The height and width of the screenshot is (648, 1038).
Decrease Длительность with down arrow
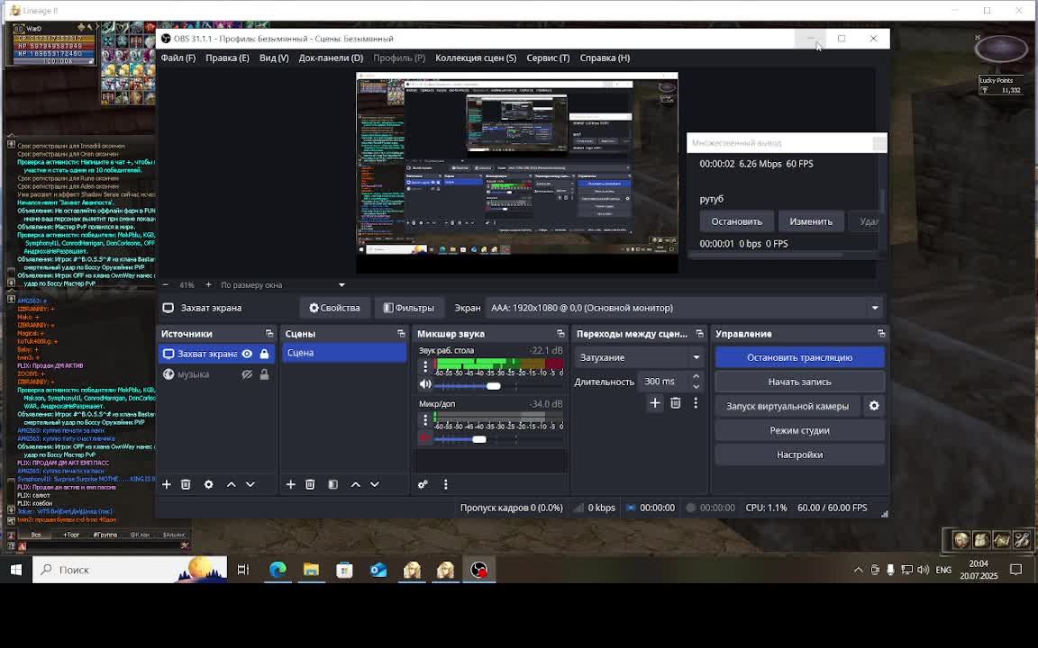tap(696, 386)
